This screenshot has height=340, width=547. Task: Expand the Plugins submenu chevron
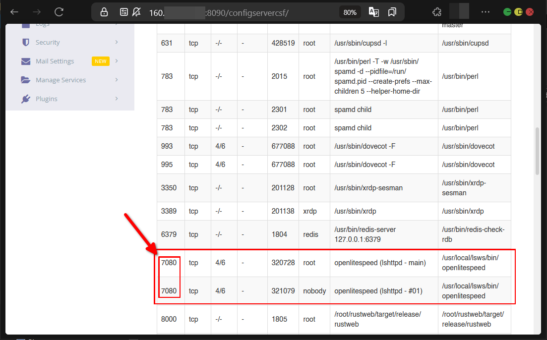(x=117, y=99)
